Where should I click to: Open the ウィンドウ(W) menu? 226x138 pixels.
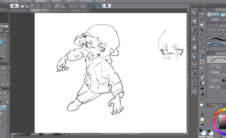coord(86,1)
